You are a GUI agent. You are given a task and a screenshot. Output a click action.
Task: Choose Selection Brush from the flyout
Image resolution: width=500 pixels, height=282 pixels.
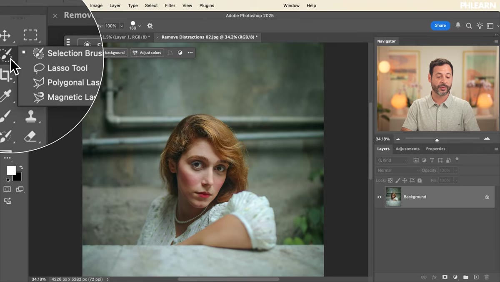coord(68,53)
